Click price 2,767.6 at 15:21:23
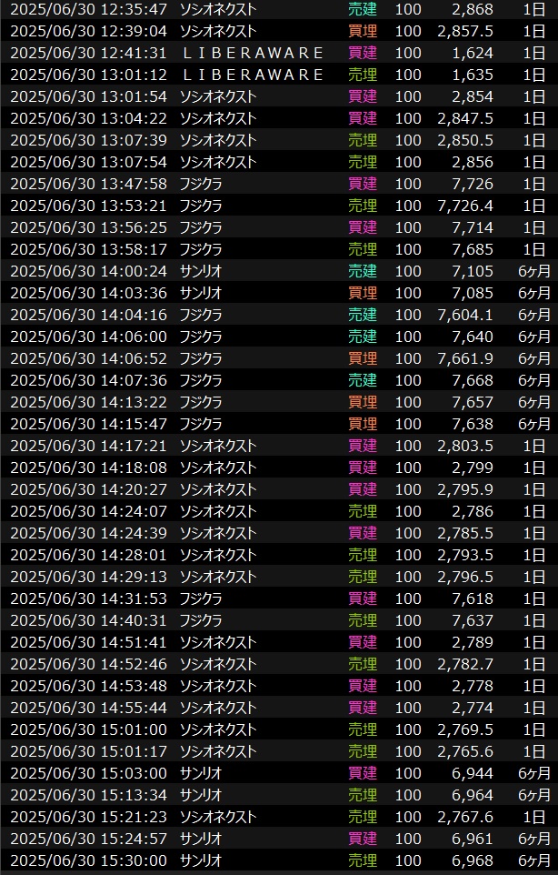The image size is (558, 875). coord(465,817)
